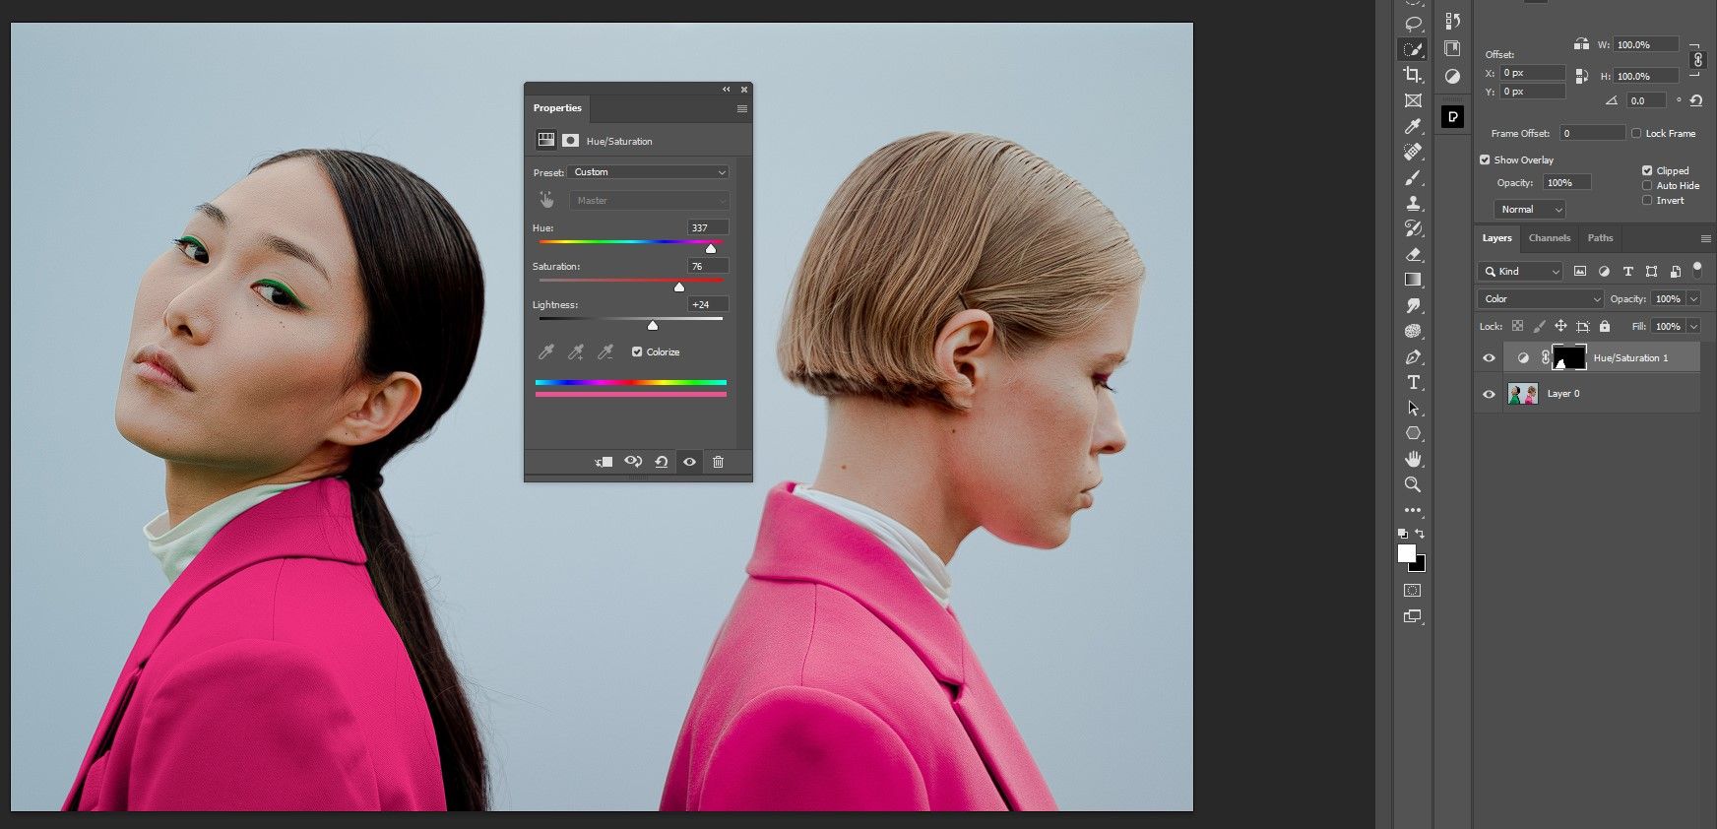Open the Properties panel flyout menu
Screen dimensions: 1717x829
click(x=741, y=108)
